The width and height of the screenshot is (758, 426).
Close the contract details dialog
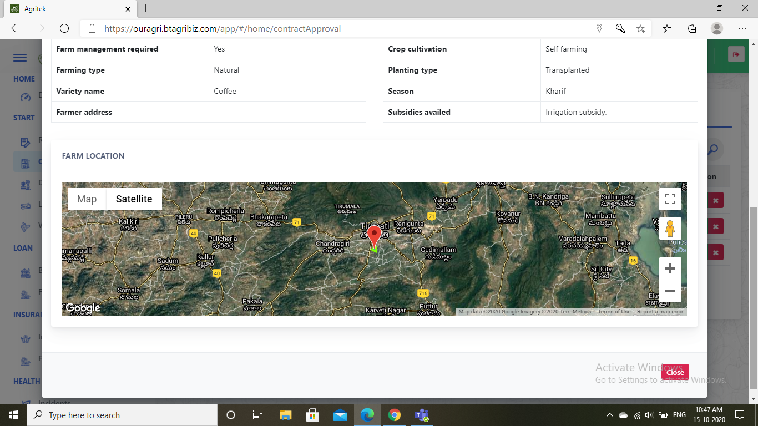tap(675, 372)
